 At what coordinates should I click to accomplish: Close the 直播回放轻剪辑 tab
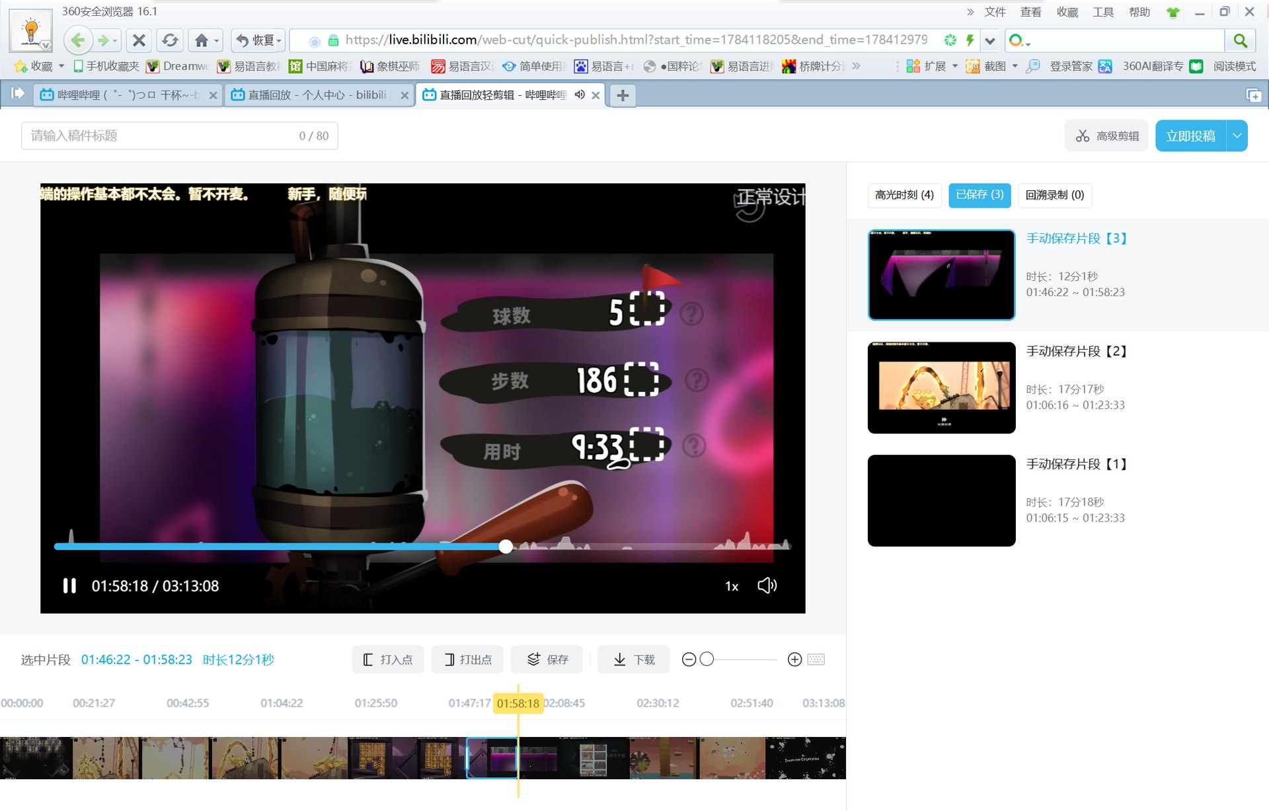(x=596, y=95)
